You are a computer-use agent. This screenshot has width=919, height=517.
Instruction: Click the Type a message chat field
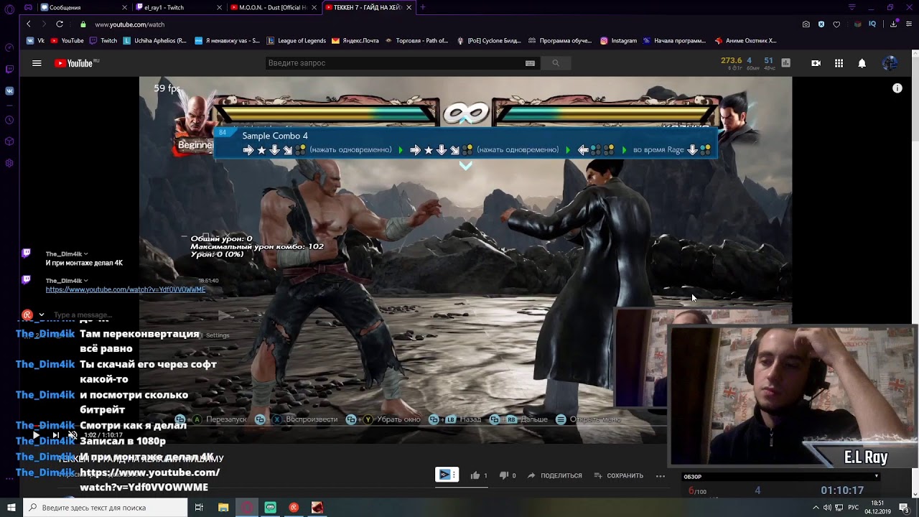[x=83, y=315]
